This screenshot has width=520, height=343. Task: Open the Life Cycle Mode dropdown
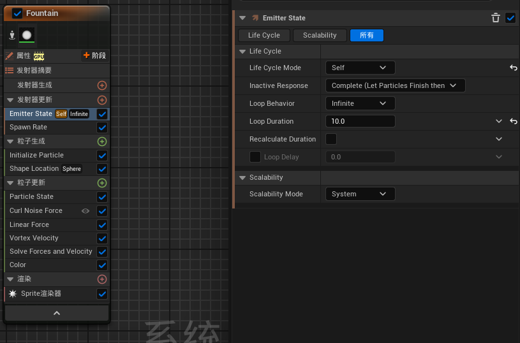pos(360,68)
